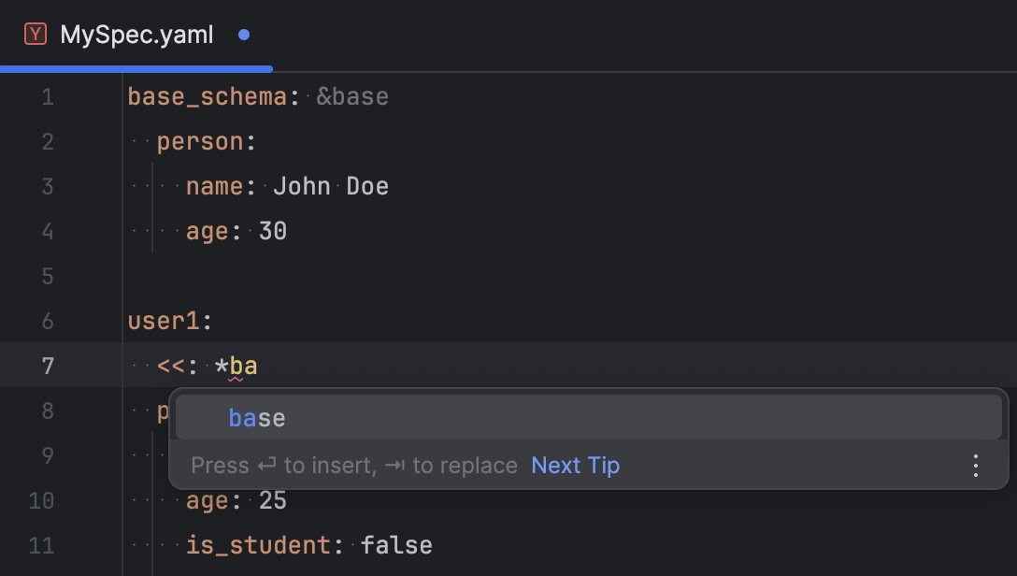
Task: Select the &base anchor on line 1
Action: [353, 95]
